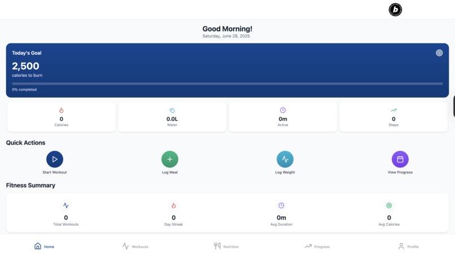
Task: Click the 0m Active value
Action: pos(283,119)
